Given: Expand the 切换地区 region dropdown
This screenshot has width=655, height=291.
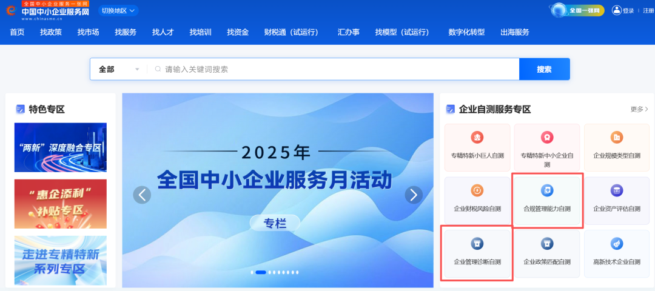Looking at the screenshot, I should click(118, 11).
